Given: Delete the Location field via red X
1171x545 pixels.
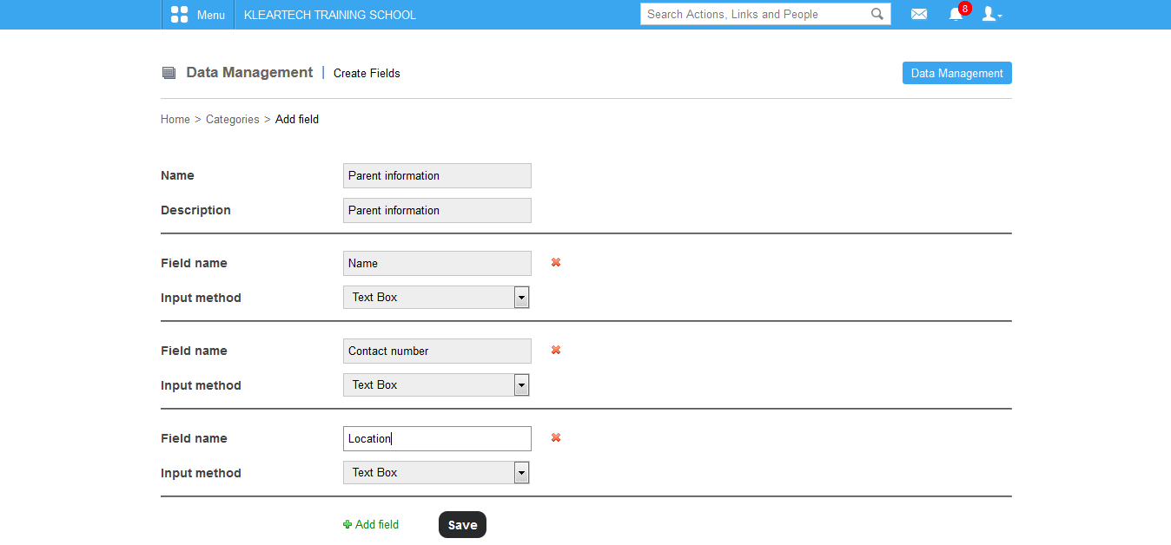Looking at the screenshot, I should [556, 437].
